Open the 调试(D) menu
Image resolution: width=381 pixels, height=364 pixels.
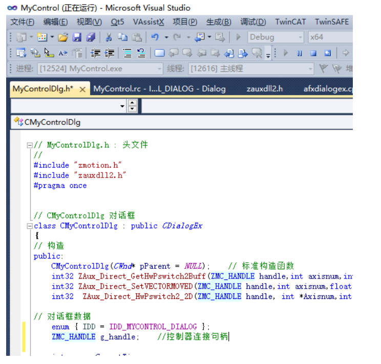pyautogui.click(x=253, y=22)
